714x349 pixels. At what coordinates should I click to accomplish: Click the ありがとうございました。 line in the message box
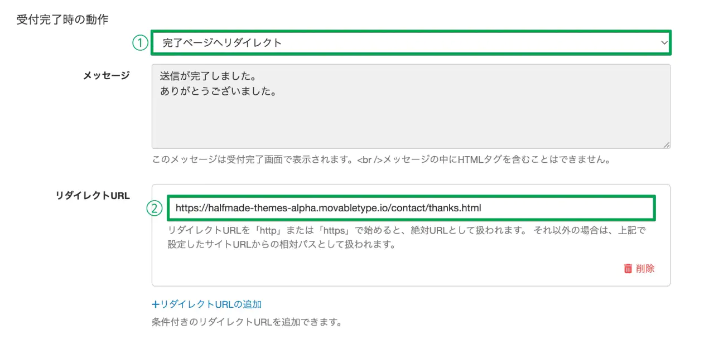point(218,90)
